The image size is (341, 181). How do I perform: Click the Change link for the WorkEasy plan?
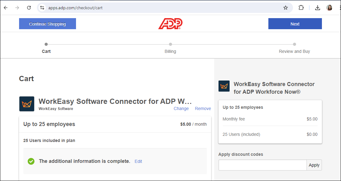click(181, 108)
